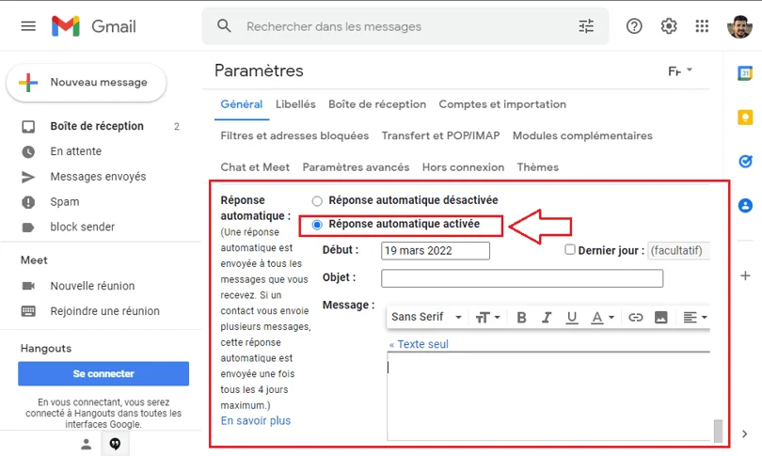This screenshot has height=456, width=762.
Task: Insert image using the toolbar image icon
Action: point(660,318)
